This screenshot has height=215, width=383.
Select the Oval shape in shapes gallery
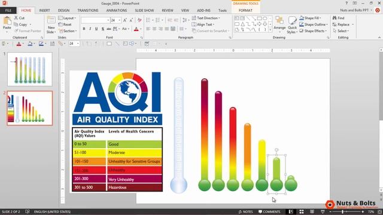tap(265, 19)
